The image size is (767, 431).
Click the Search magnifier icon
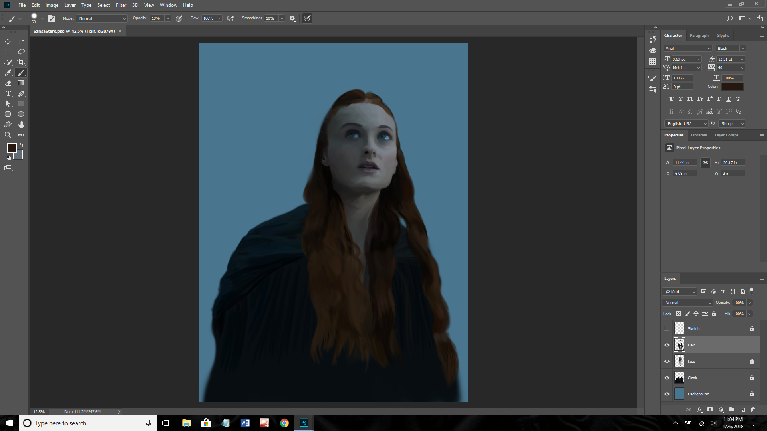click(x=729, y=18)
